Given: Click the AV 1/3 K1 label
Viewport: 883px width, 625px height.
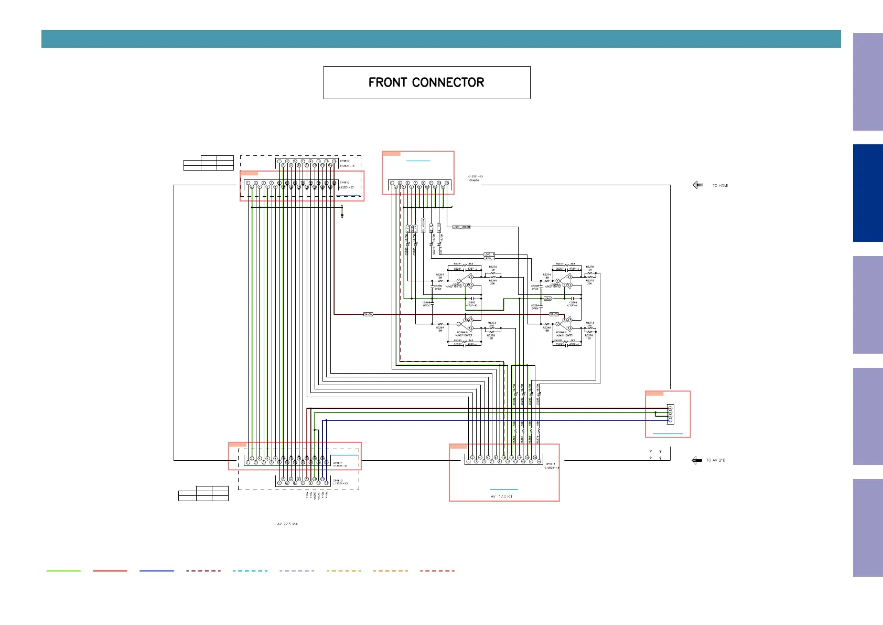Looking at the screenshot, I should [501, 496].
